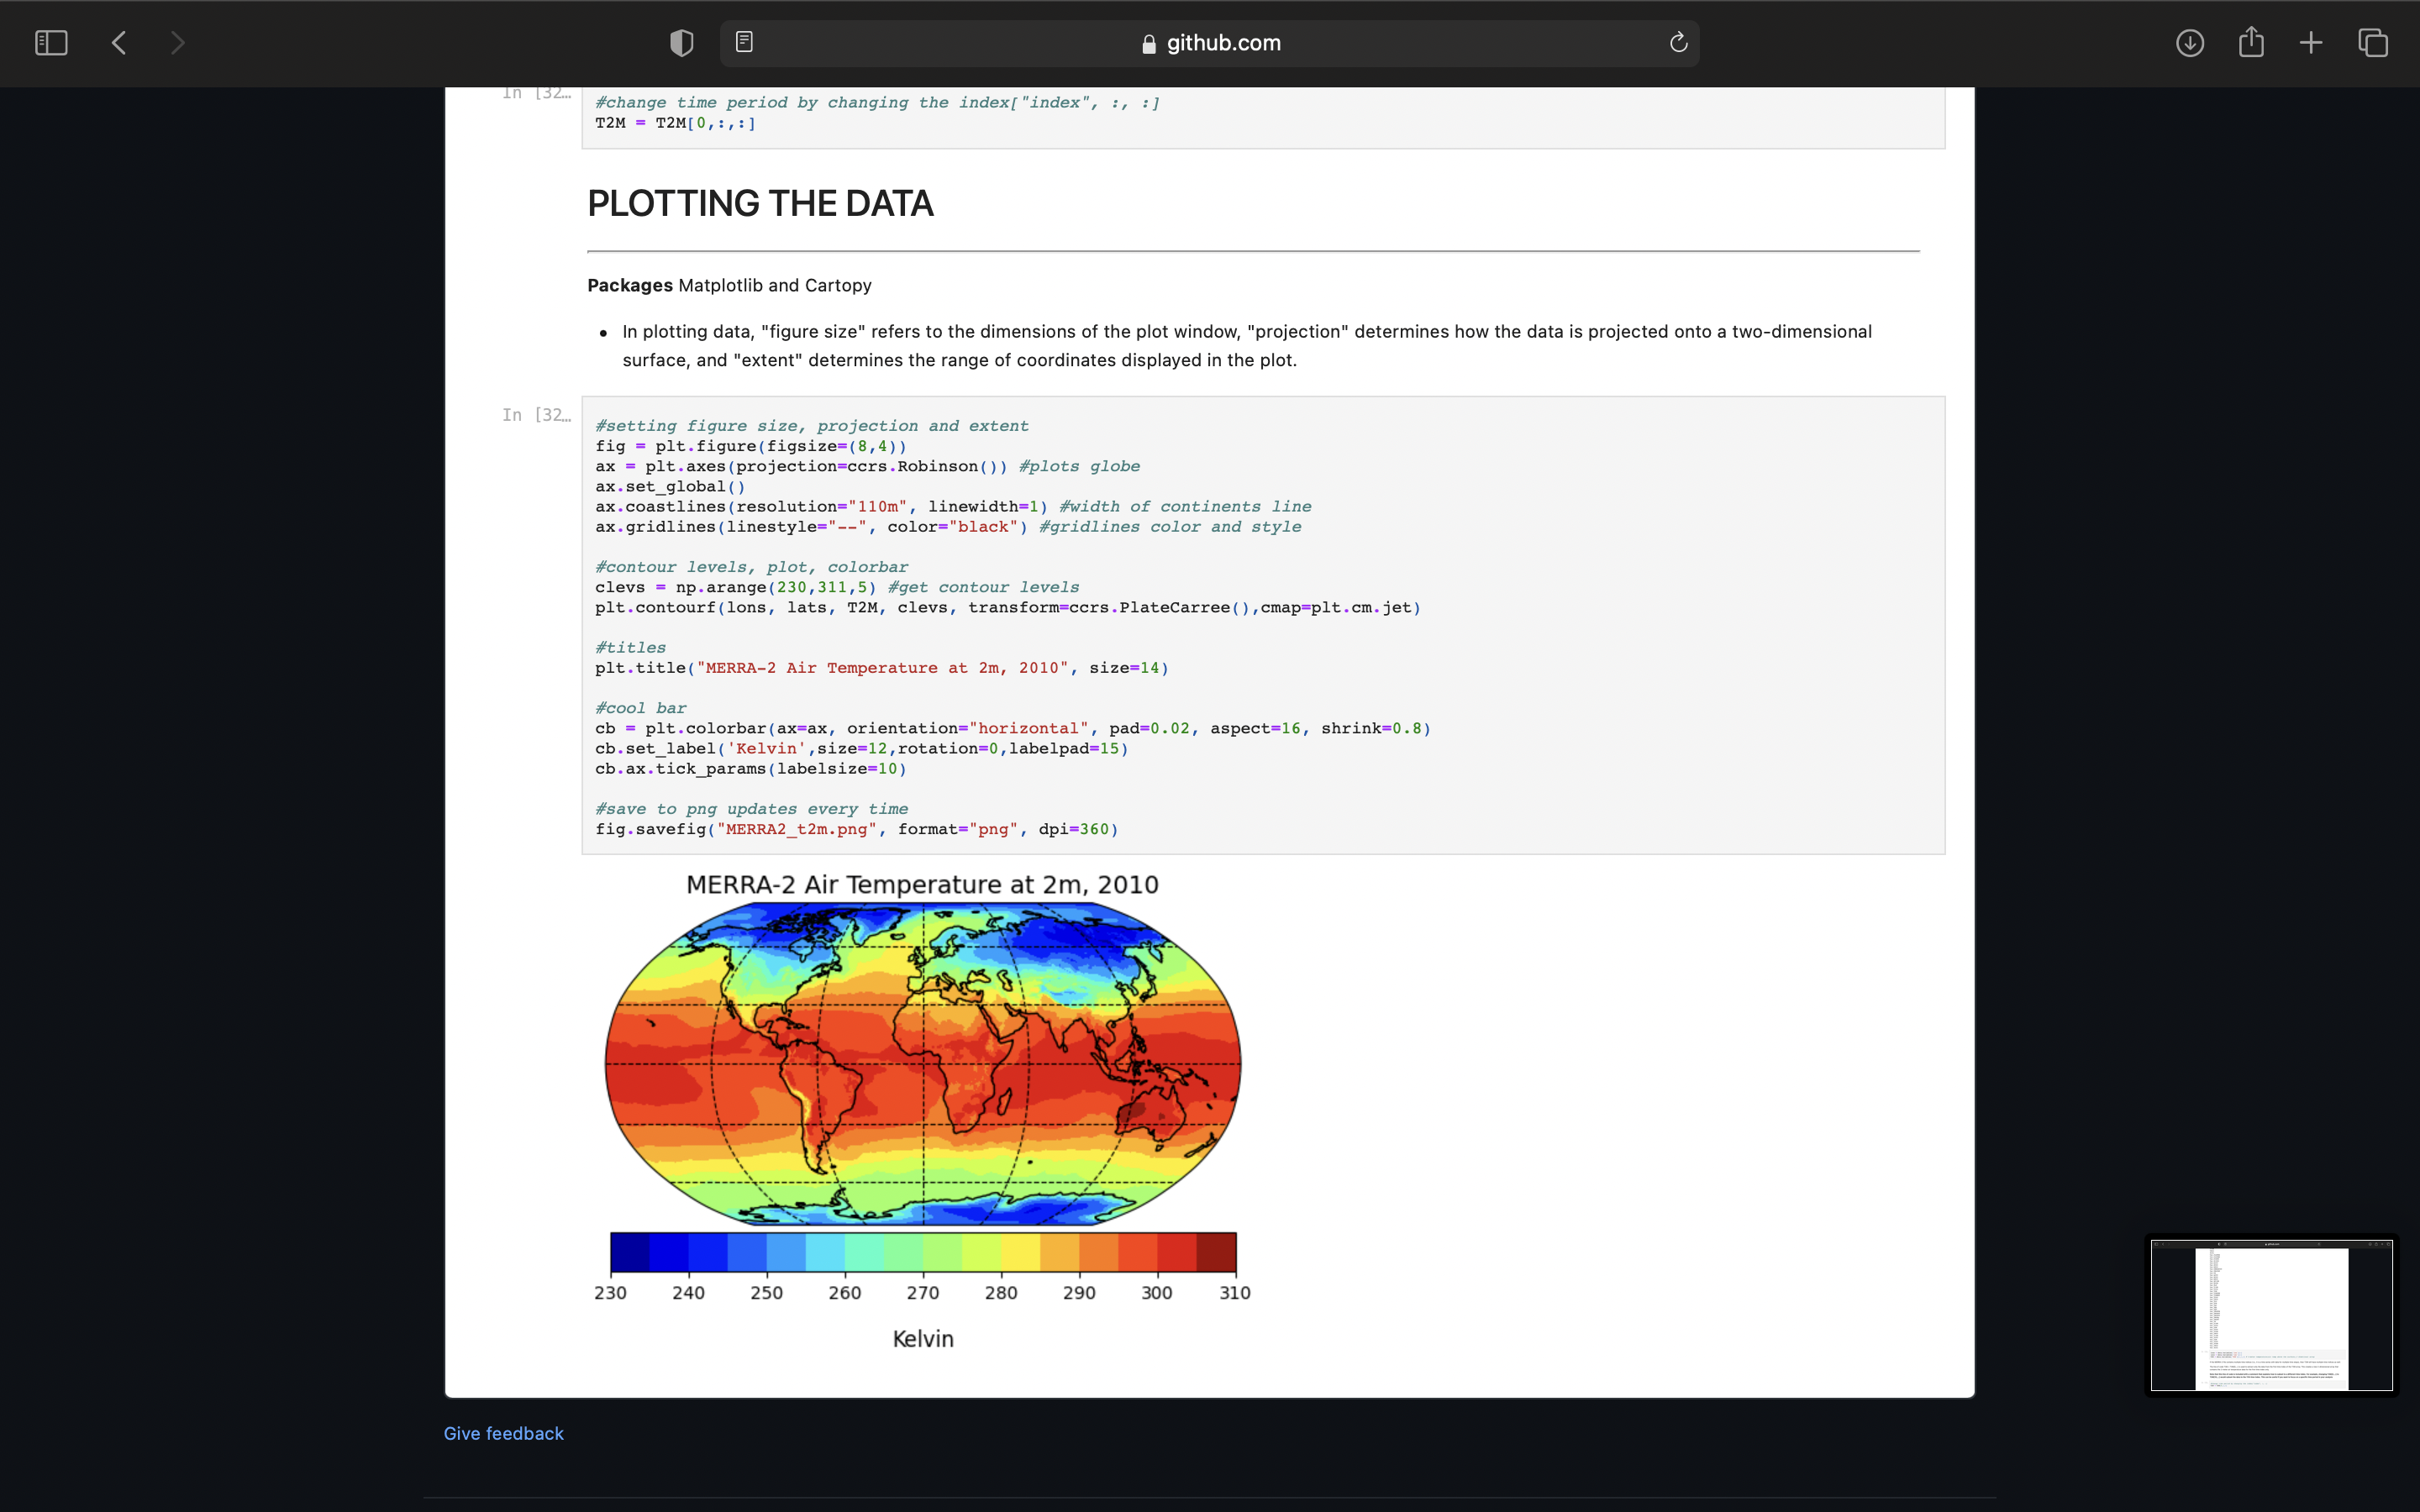Screen dimensions: 2420x1512
Task: Show the tab overview
Action: tap(2373, 43)
